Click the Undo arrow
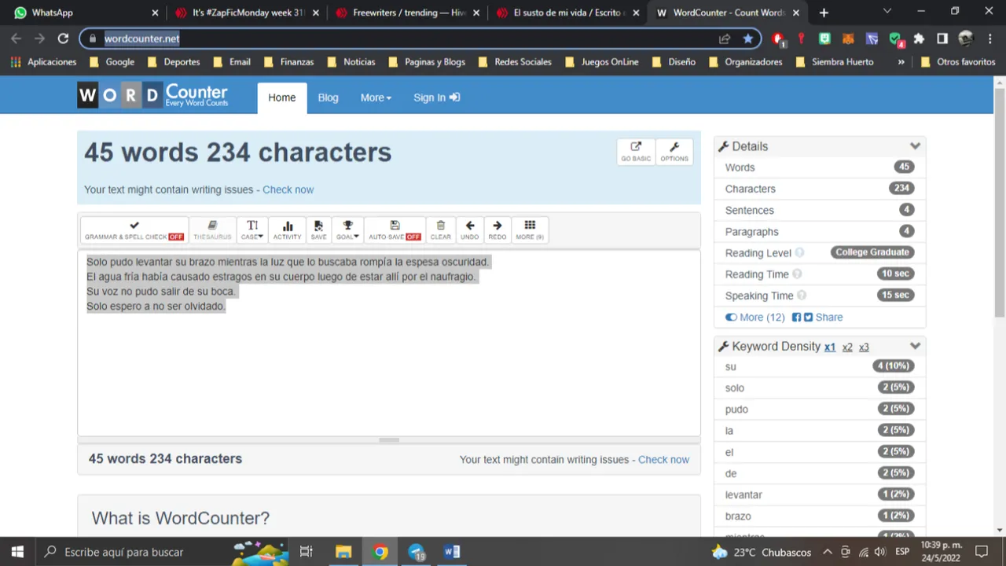 469,230
